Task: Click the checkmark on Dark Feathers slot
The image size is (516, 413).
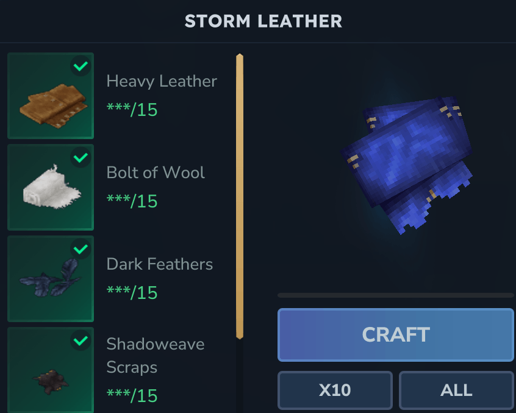Action: click(x=81, y=249)
